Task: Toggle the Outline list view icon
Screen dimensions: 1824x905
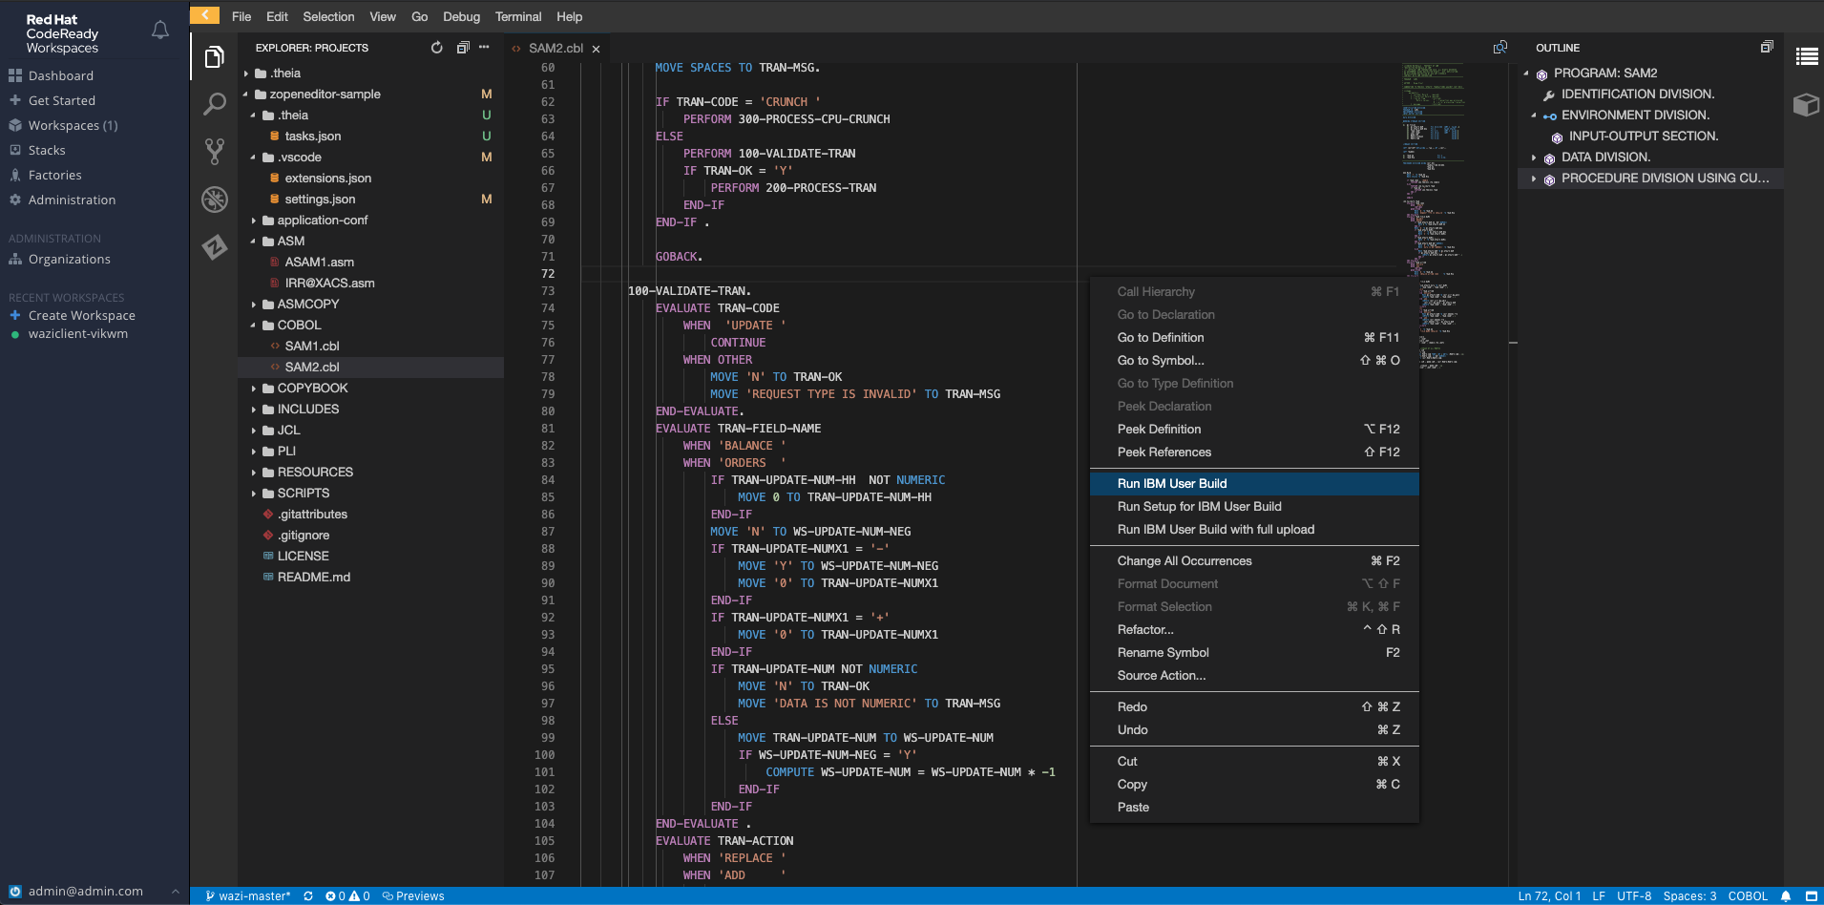Action: [1806, 57]
